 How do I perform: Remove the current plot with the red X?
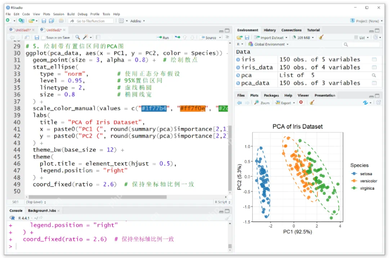click(301, 102)
